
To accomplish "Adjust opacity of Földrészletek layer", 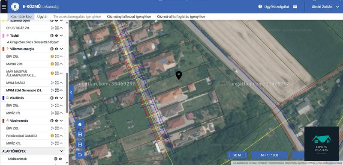I will 56,159.
